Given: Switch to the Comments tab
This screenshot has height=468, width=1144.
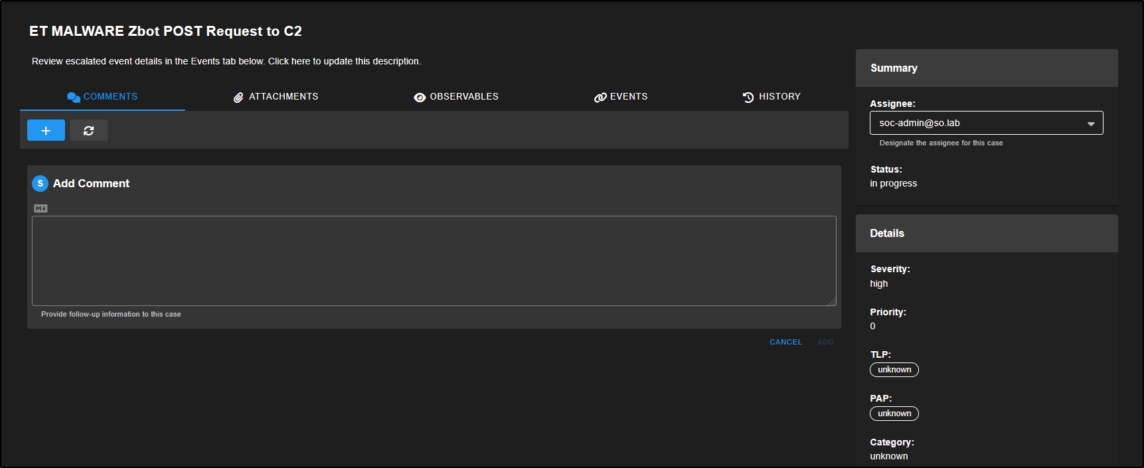Looking at the screenshot, I should click(x=103, y=97).
